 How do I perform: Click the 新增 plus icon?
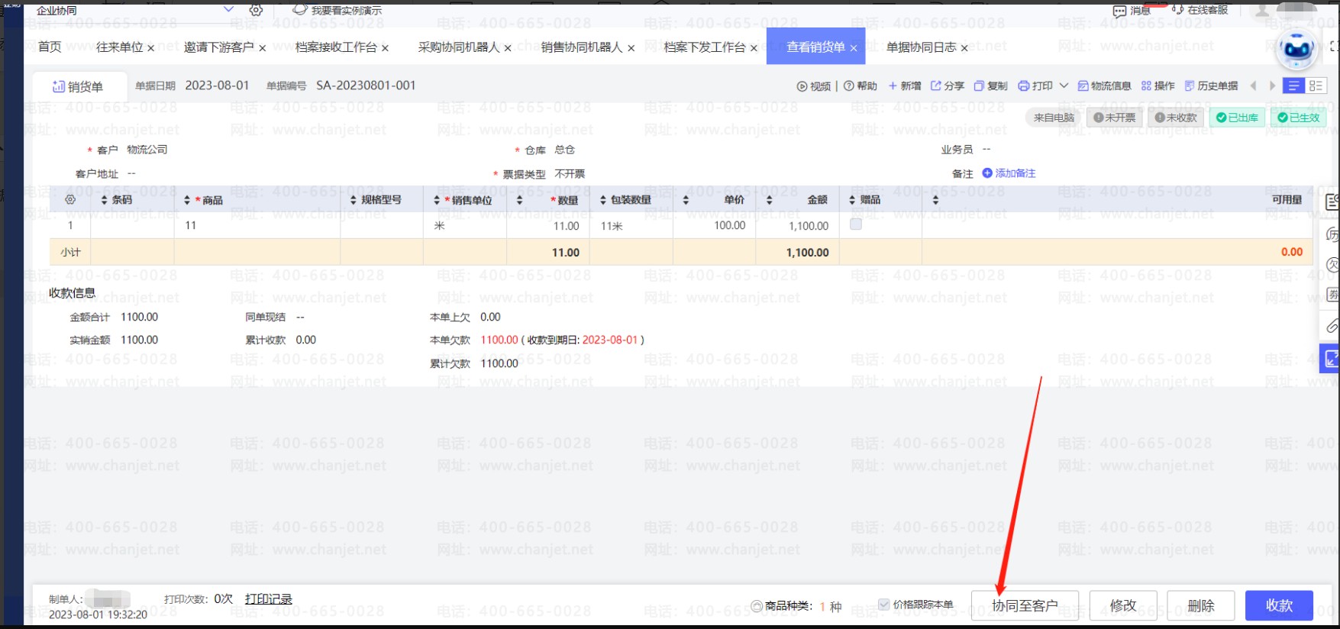(x=893, y=86)
